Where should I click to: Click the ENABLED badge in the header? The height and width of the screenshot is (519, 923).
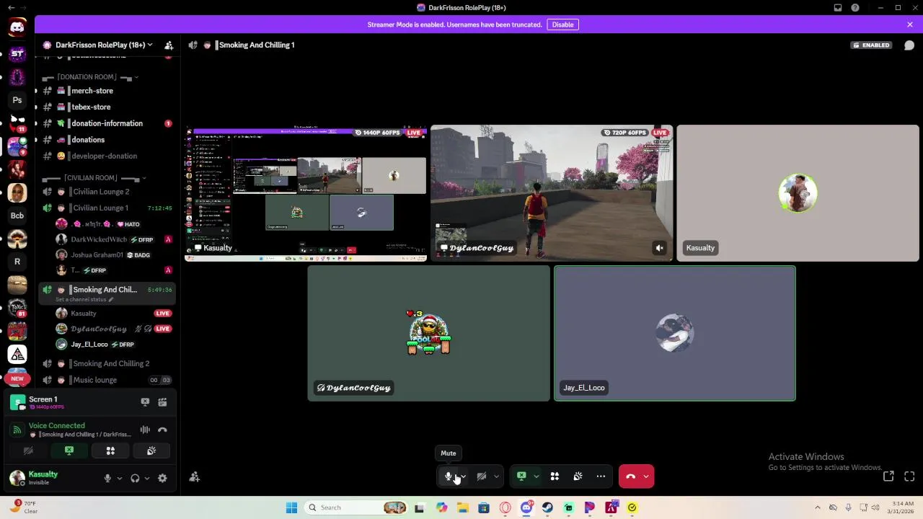tap(871, 45)
